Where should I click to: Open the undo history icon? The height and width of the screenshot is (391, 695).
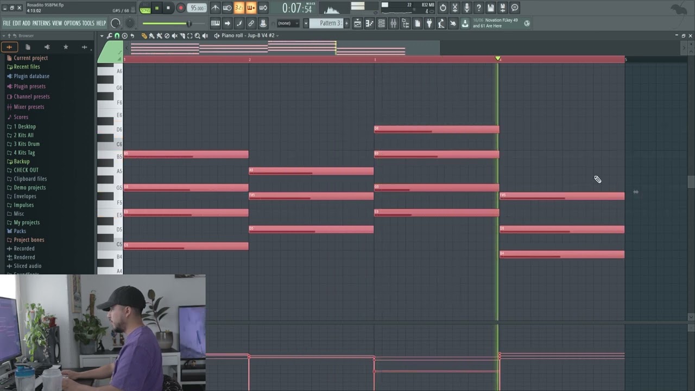[443, 8]
